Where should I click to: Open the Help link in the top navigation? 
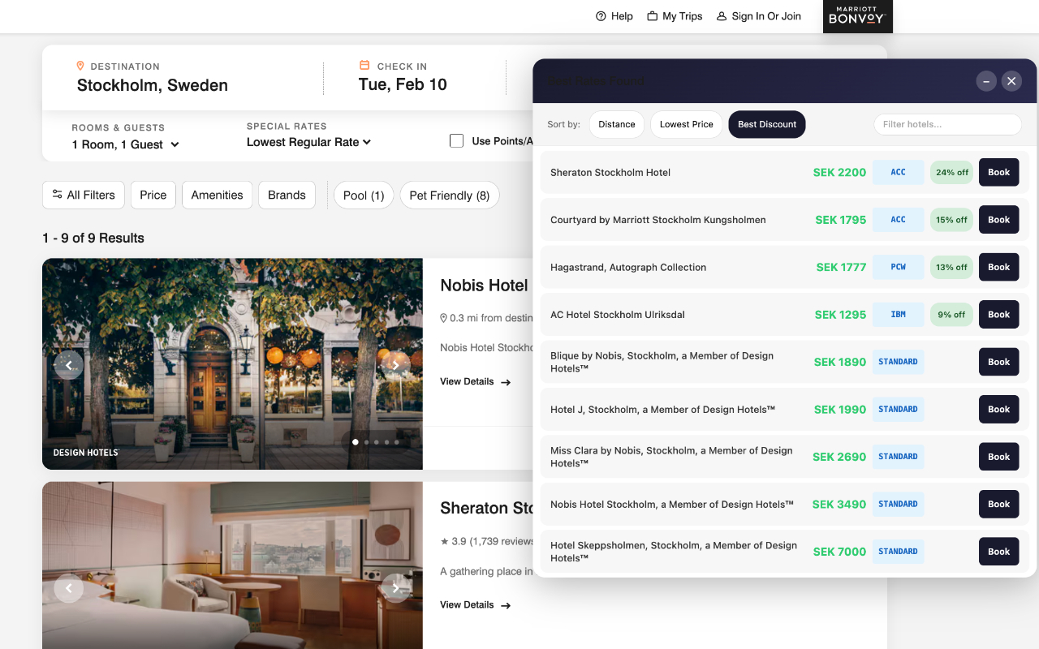614,16
